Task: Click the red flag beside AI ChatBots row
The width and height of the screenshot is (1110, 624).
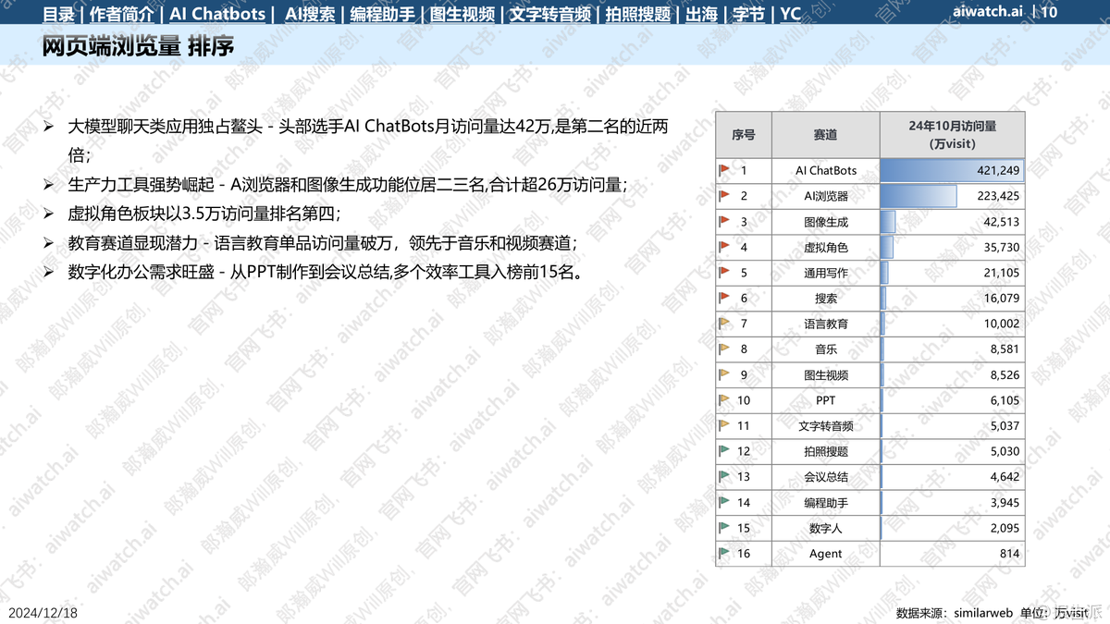Action: [x=724, y=170]
